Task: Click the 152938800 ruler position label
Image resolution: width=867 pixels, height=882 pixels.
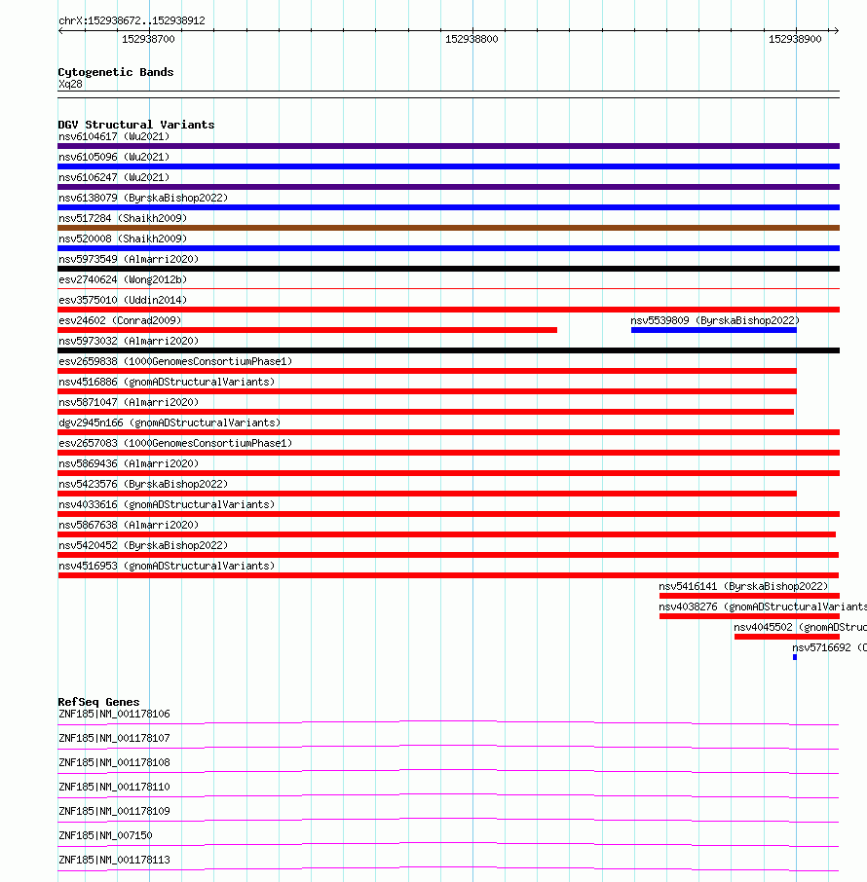Action: coord(471,39)
